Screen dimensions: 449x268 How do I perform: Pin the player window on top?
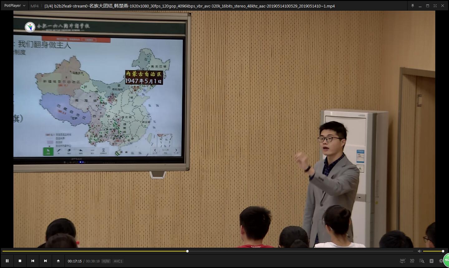(x=413, y=6)
